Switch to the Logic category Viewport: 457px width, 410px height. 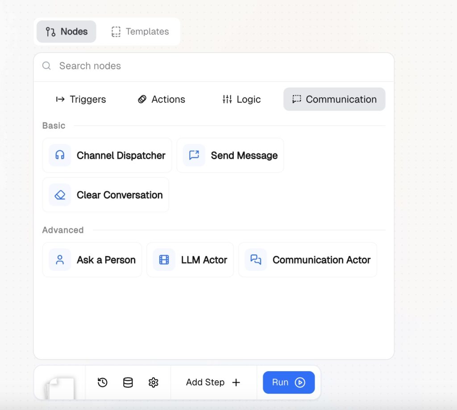(241, 99)
